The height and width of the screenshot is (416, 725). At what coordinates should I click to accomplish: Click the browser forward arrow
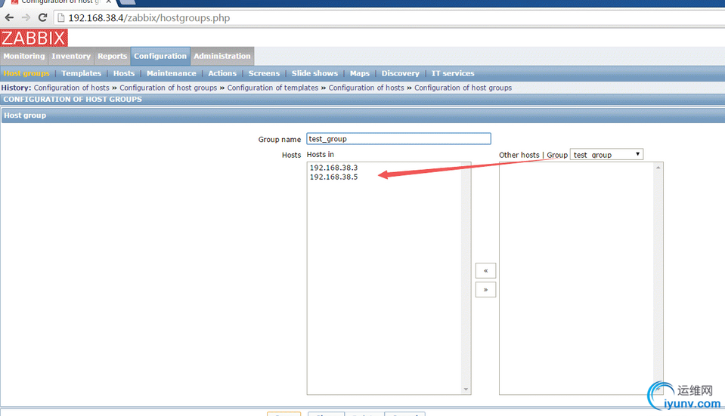click(x=26, y=17)
